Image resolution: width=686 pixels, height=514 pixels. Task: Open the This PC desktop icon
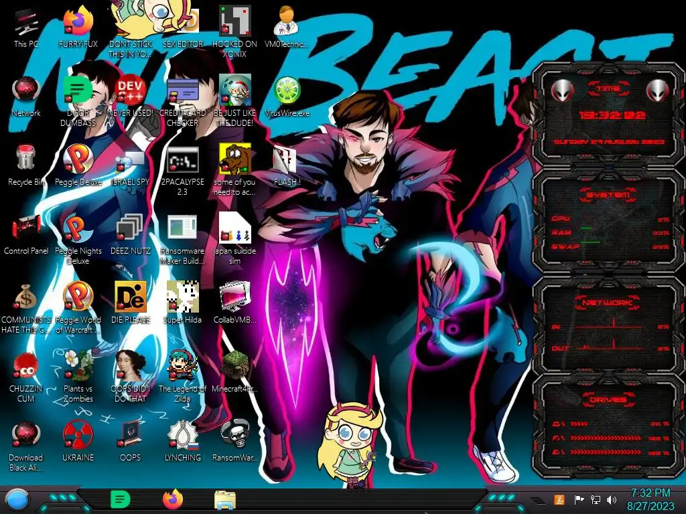tap(26, 28)
